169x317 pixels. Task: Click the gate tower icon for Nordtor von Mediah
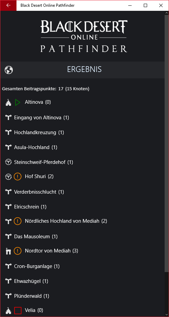tap(8, 251)
